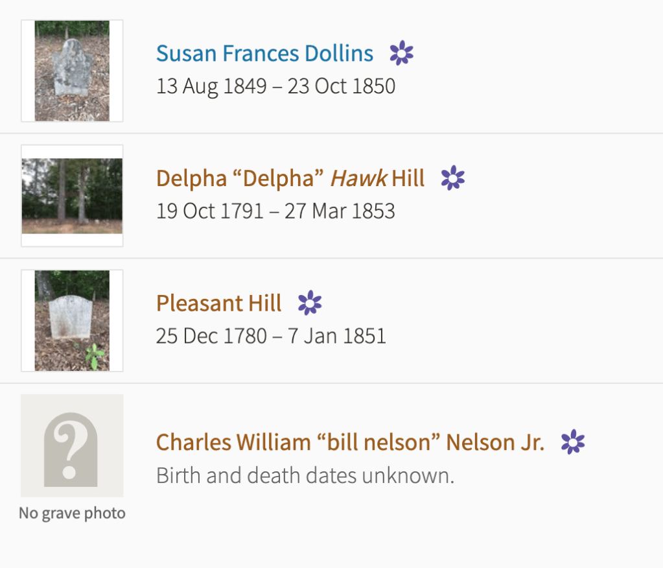Open the Pleasant Hill memorial link
Image resolution: width=663 pixels, height=568 pixels.
tap(218, 303)
